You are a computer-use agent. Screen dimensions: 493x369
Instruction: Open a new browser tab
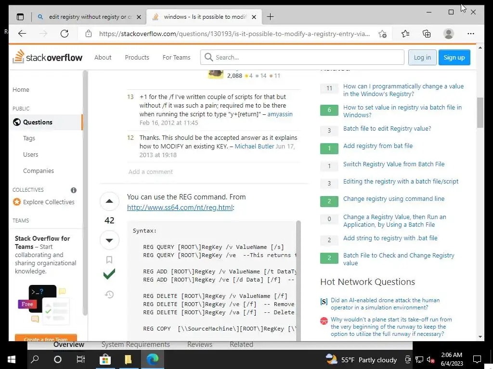(270, 17)
